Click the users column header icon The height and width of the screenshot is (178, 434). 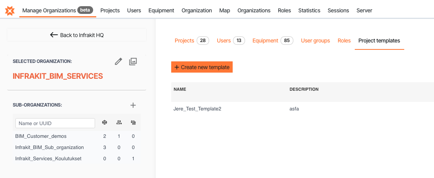tap(119, 123)
